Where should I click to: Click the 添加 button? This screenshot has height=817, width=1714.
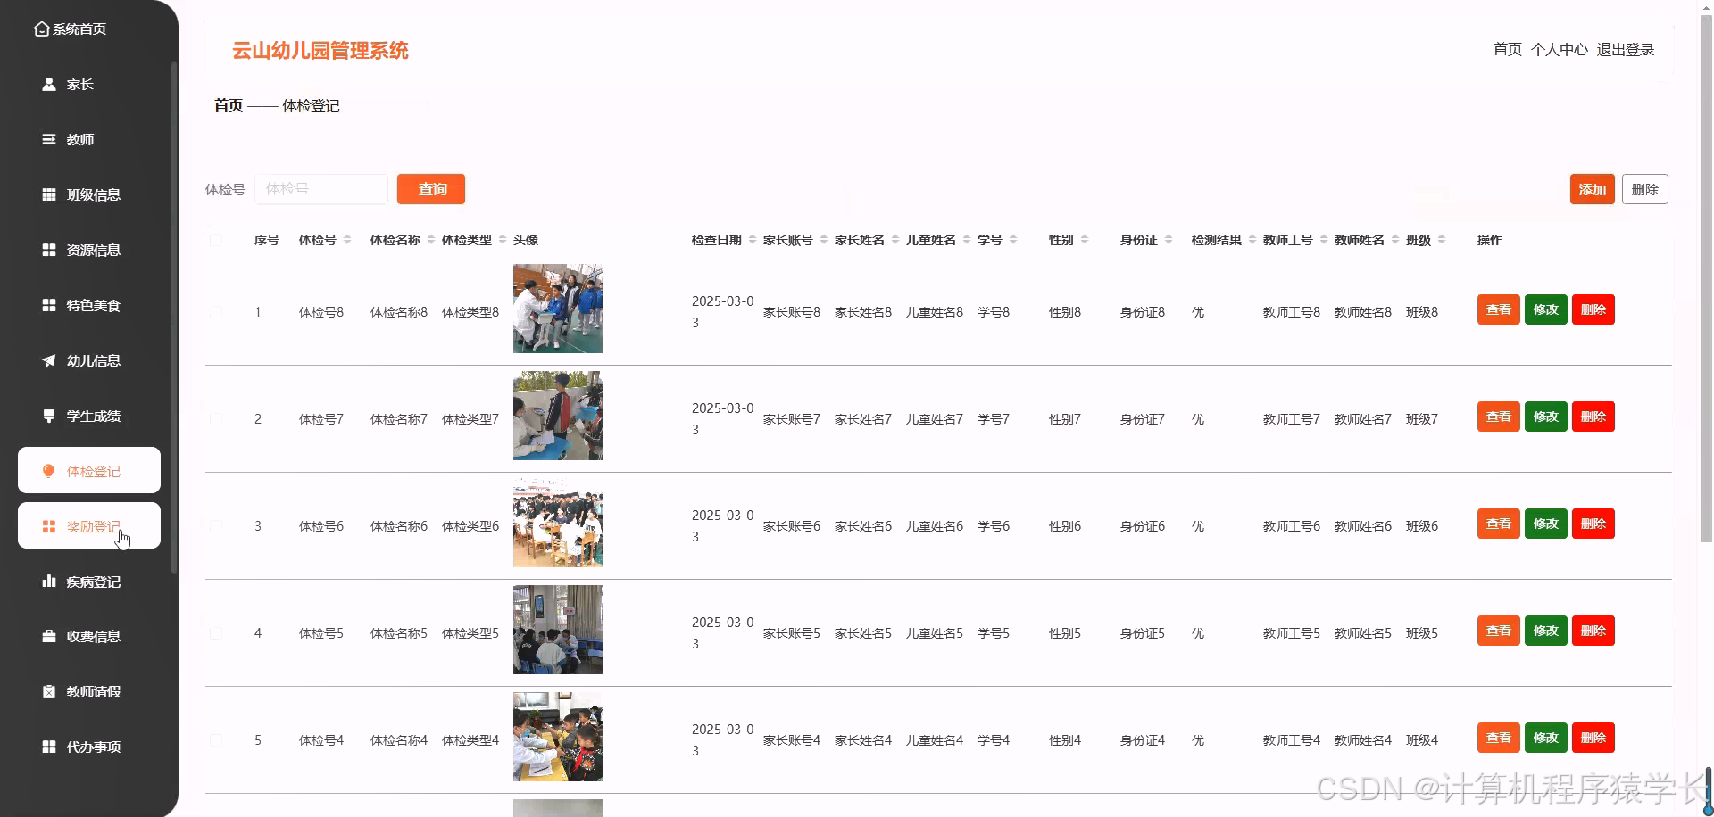point(1593,189)
